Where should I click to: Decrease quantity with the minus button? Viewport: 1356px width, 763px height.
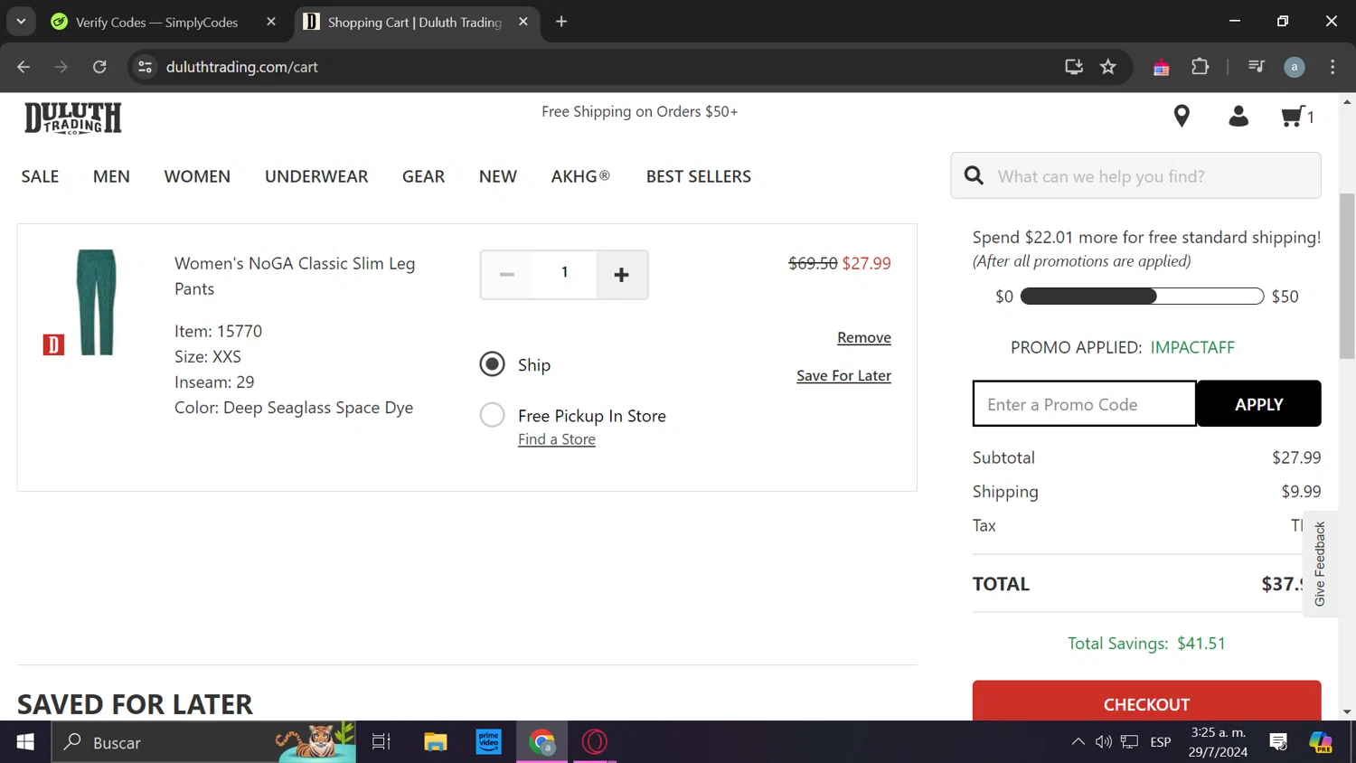coord(507,275)
